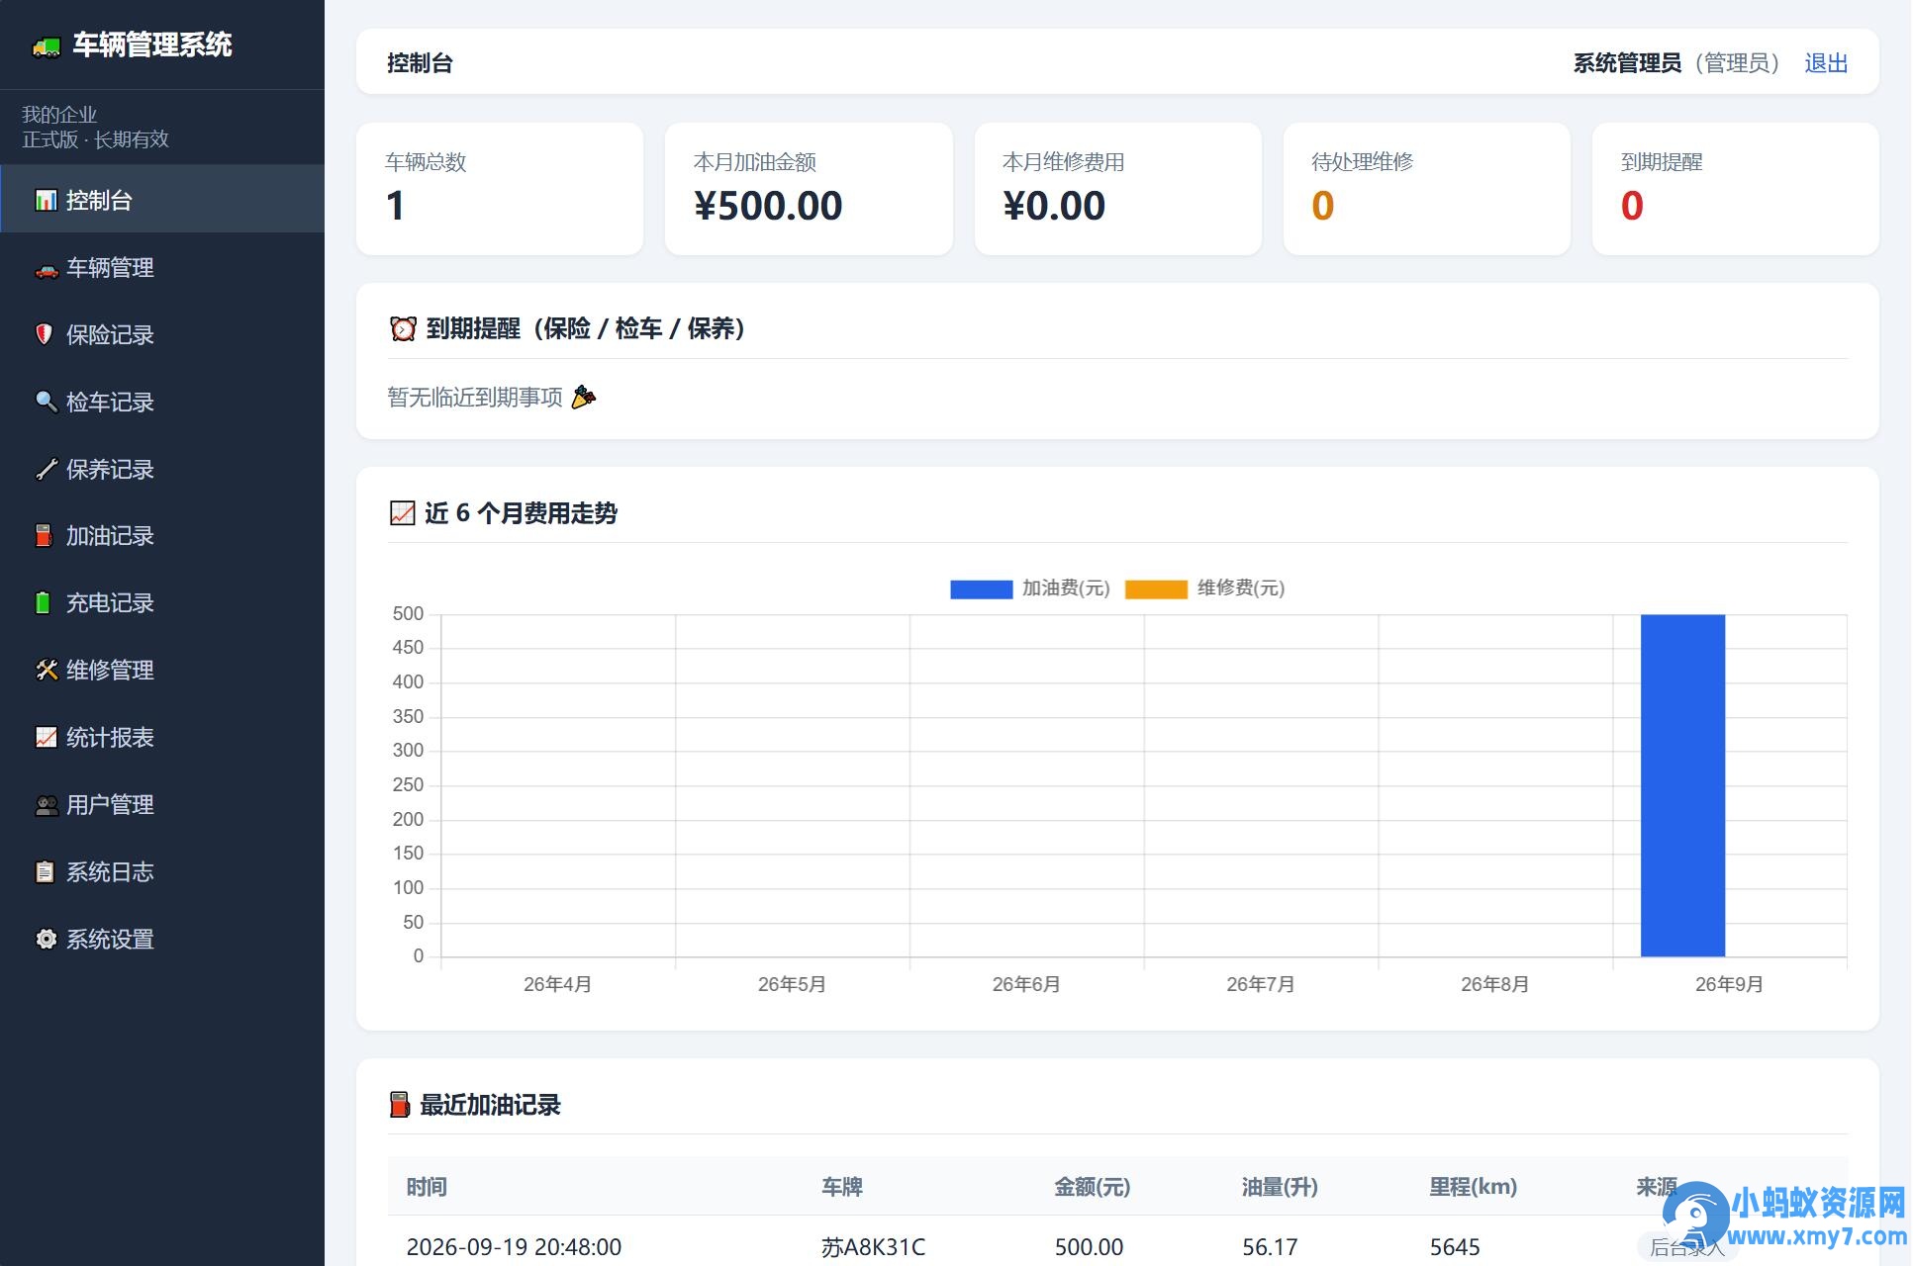Toggle the blue 加油费(元) legend swatch

pos(981,589)
